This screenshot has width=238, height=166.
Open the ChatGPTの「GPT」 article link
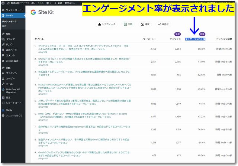point(84,60)
